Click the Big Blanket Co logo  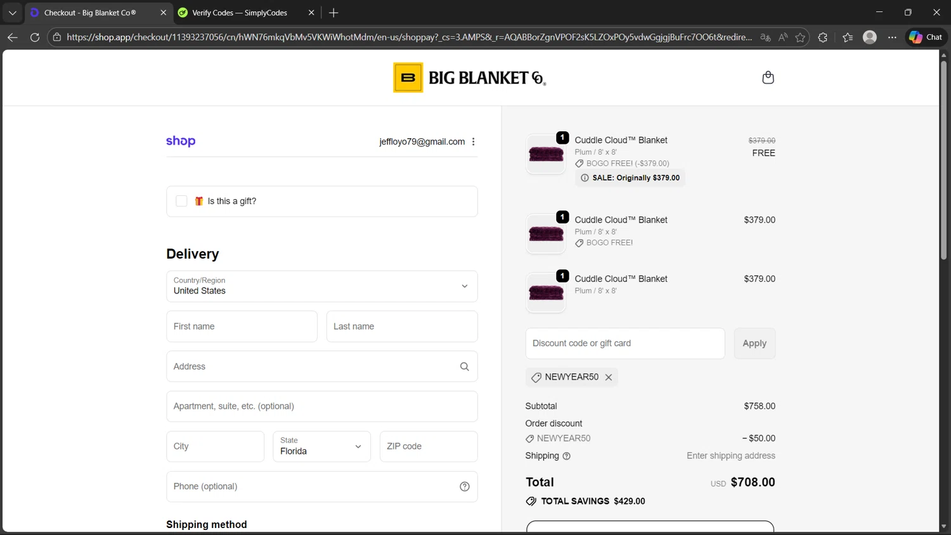tap(470, 77)
